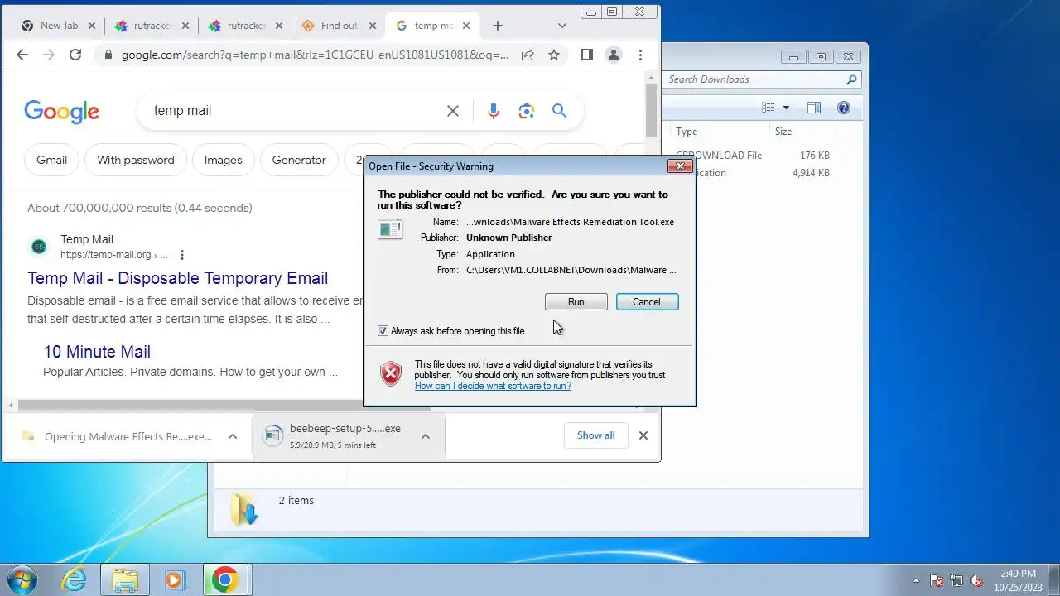
Task: Show hidden system tray icons
Action: pyautogui.click(x=916, y=580)
